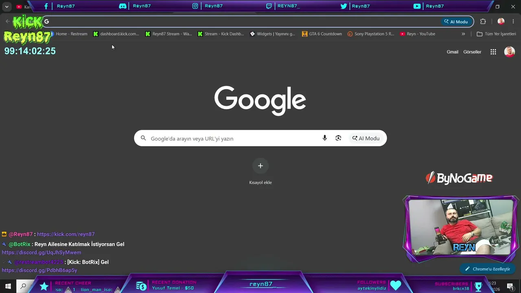This screenshot has width=521, height=293.
Task: Open the Home - Restream bookmark
Action: 69,34
